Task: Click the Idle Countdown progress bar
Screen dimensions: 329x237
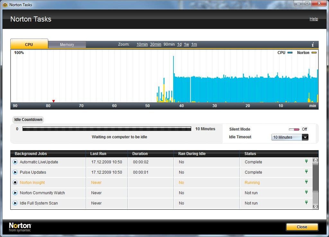Action: pos(107,129)
